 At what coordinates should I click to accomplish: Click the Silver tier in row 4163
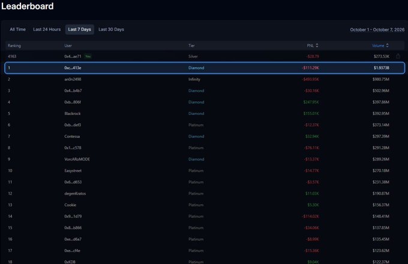coord(193,56)
